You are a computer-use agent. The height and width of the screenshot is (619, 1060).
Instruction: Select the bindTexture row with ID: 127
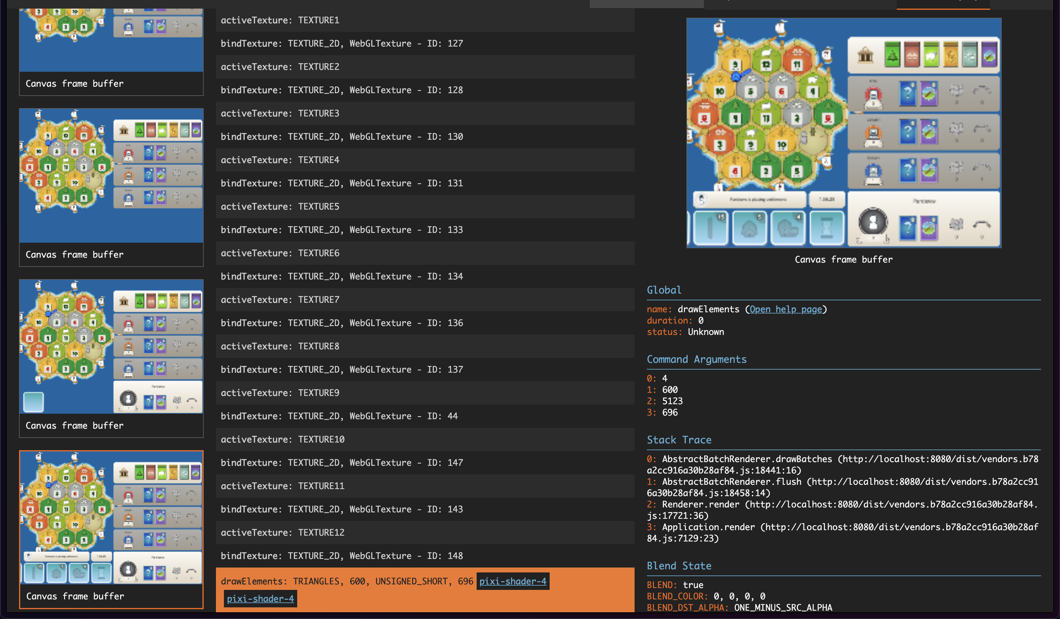[425, 43]
